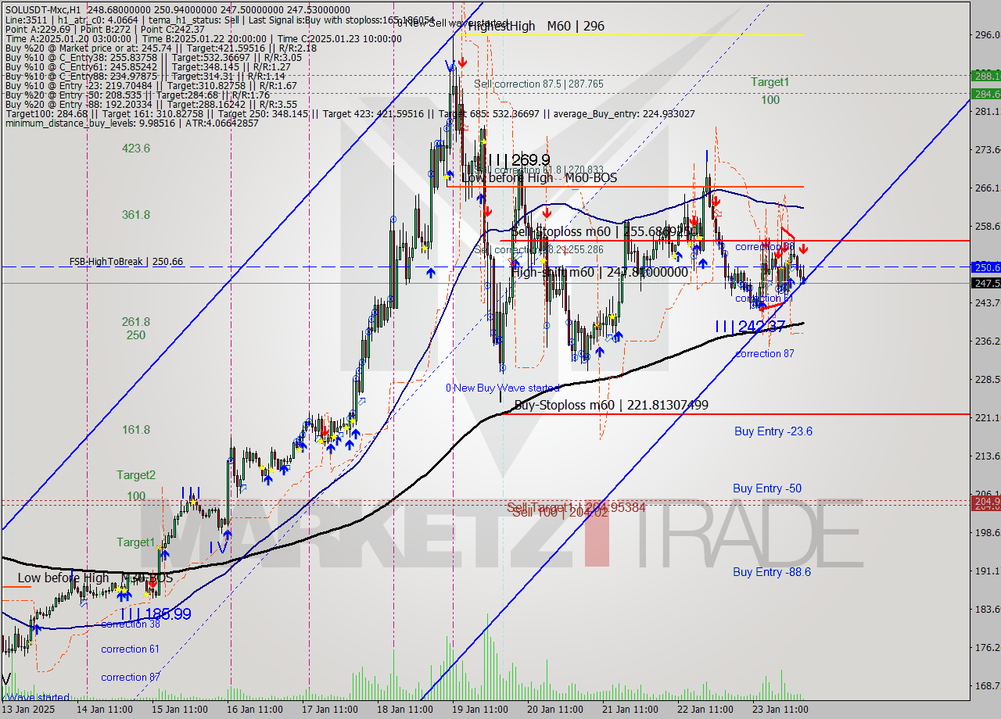1001x719 pixels.
Task: Select 'High-shift m60 | 247.81000000' label
Action: pyautogui.click(x=600, y=272)
